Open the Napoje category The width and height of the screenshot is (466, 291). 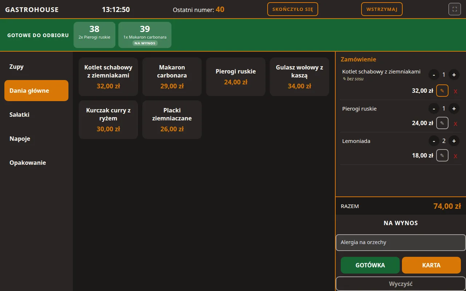(x=36, y=139)
